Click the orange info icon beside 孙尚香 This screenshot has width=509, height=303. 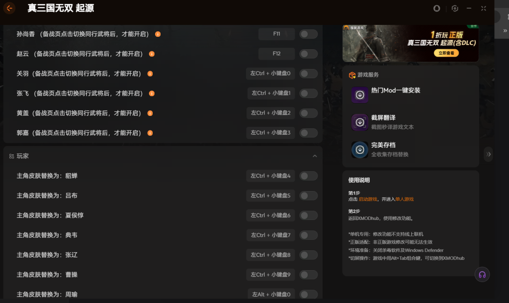158,34
